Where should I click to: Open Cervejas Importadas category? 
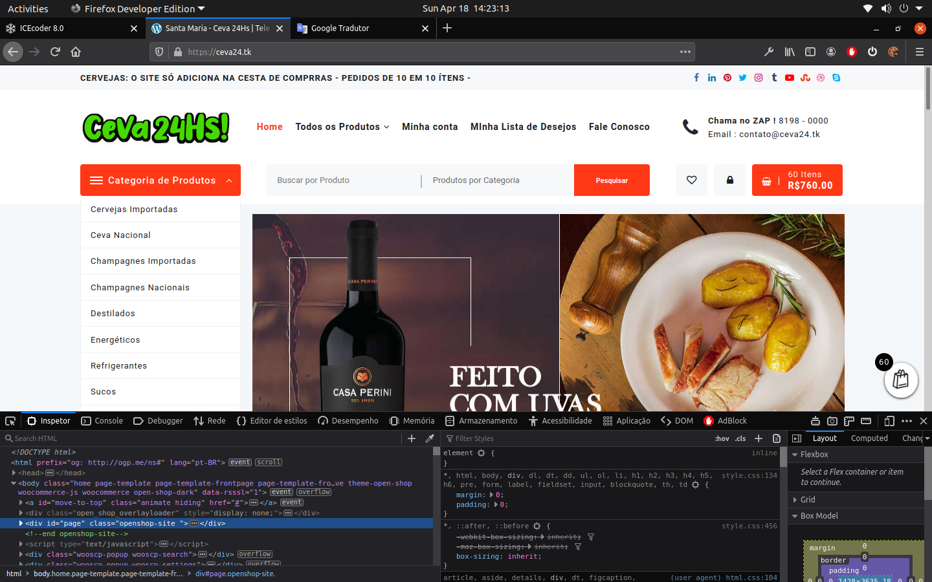pyautogui.click(x=134, y=210)
